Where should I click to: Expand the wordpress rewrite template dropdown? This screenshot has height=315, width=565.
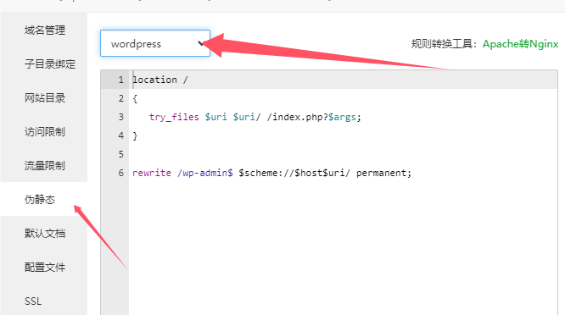pyautogui.click(x=155, y=43)
